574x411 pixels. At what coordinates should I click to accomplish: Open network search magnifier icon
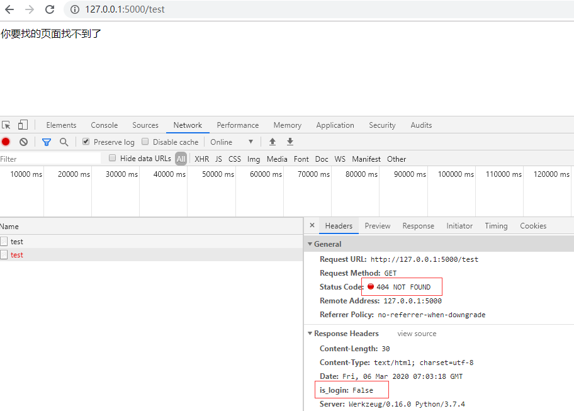64,142
